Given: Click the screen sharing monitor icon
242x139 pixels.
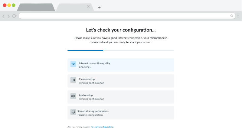Looking at the screenshot, I should [x=73, y=112].
